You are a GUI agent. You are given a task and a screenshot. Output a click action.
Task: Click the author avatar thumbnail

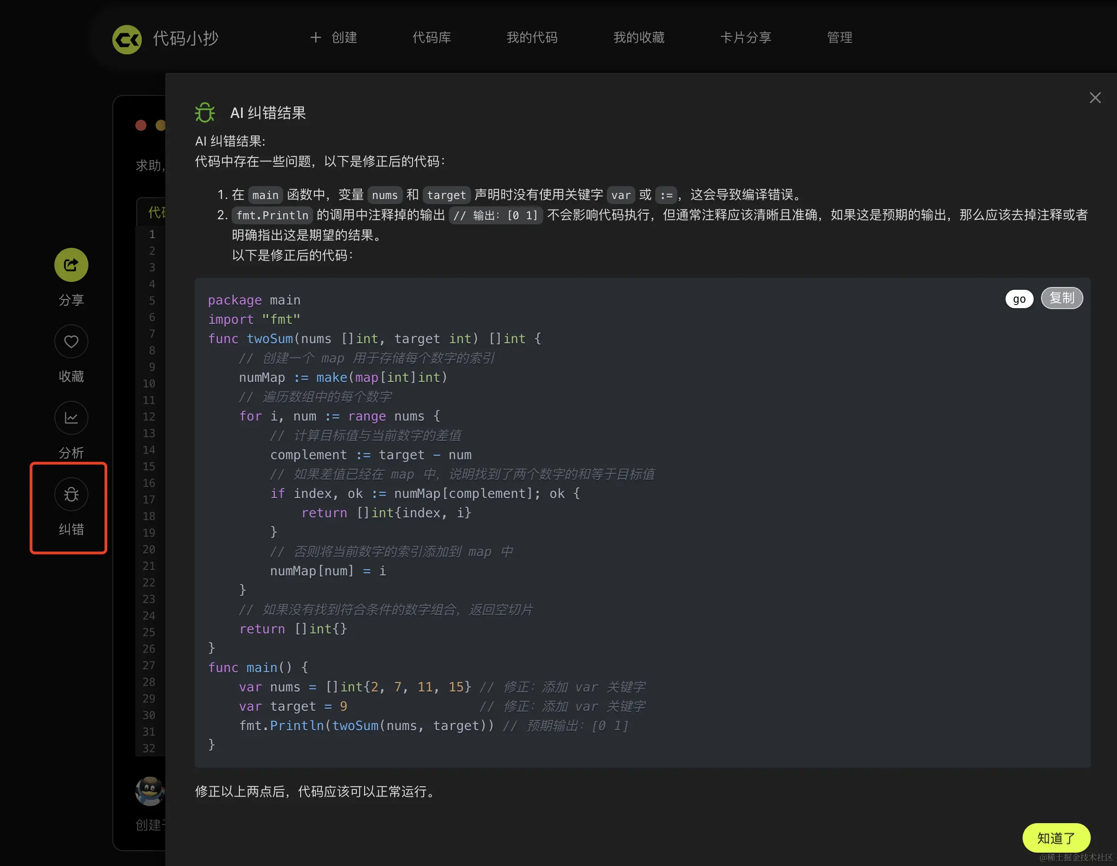pyautogui.click(x=149, y=791)
